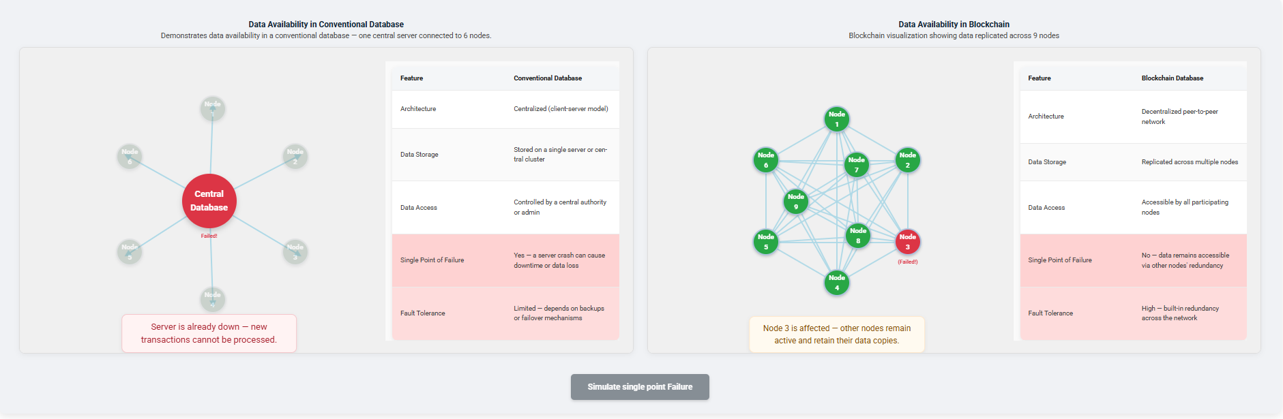Select Node 6 in the blockchain diagram
The height and width of the screenshot is (419, 1283).
tap(765, 160)
